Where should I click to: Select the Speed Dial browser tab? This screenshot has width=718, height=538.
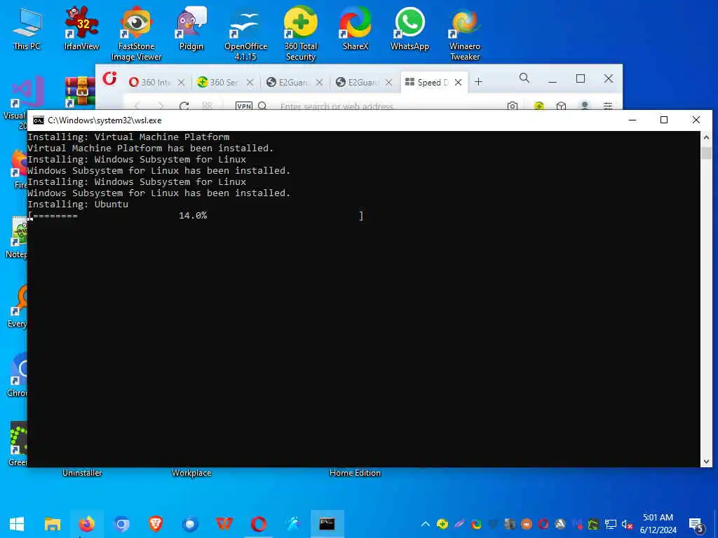(x=433, y=83)
